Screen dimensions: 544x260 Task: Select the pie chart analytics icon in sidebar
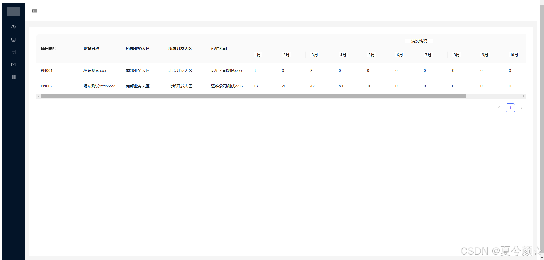pyautogui.click(x=13, y=27)
